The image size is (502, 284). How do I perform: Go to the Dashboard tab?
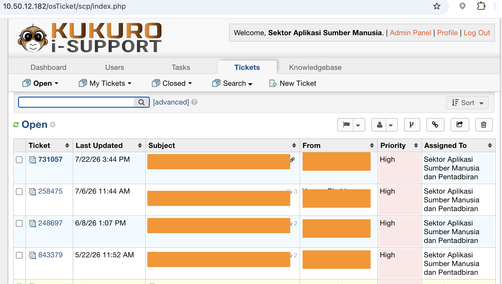[49, 67]
